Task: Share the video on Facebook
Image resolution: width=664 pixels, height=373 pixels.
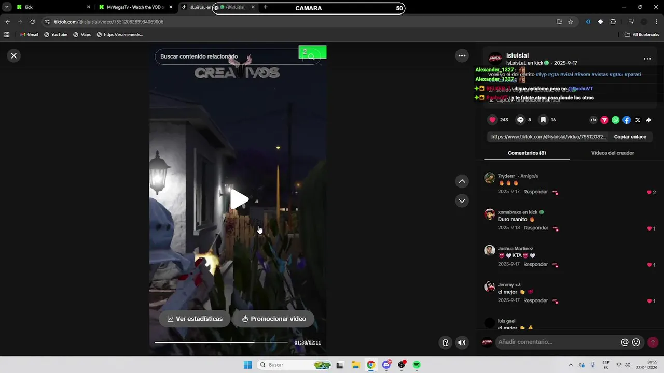Action: tap(627, 120)
